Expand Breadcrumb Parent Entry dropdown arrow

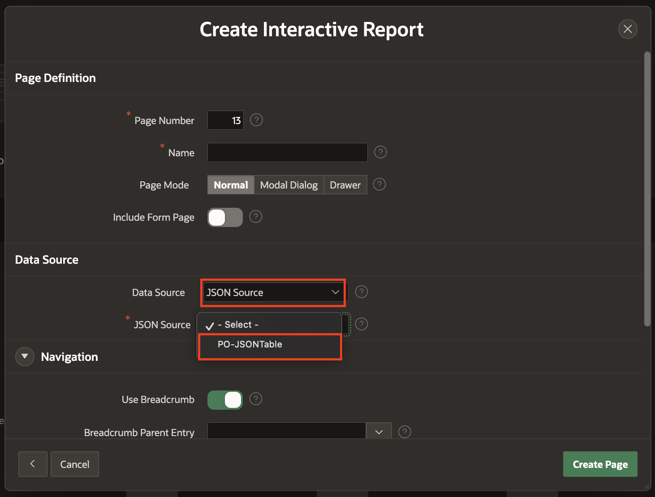(x=379, y=432)
